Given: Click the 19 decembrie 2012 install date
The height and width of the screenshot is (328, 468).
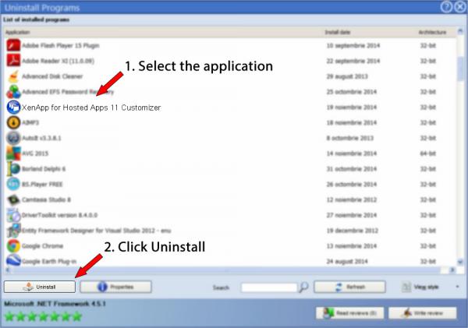Looking at the screenshot, I should tap(353, 231).
